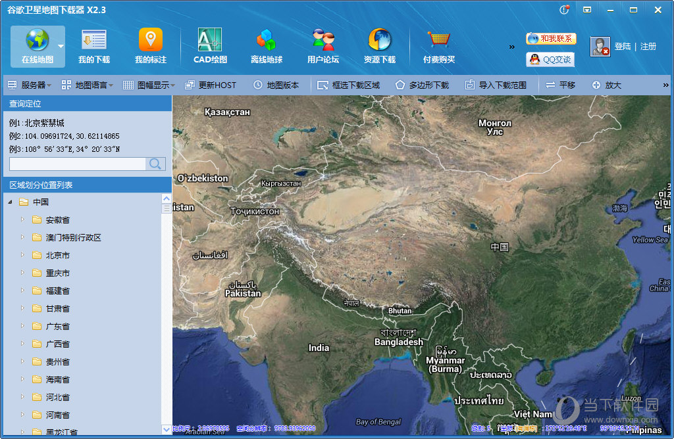Click the QQ交谈 chat button
This screenshot has height=439, width=674.
(550, 59)
